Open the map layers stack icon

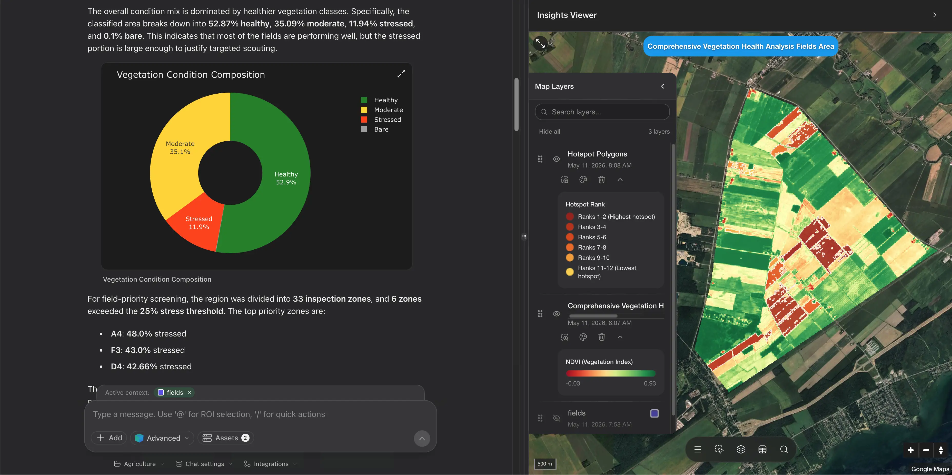(x=741, y=450)
